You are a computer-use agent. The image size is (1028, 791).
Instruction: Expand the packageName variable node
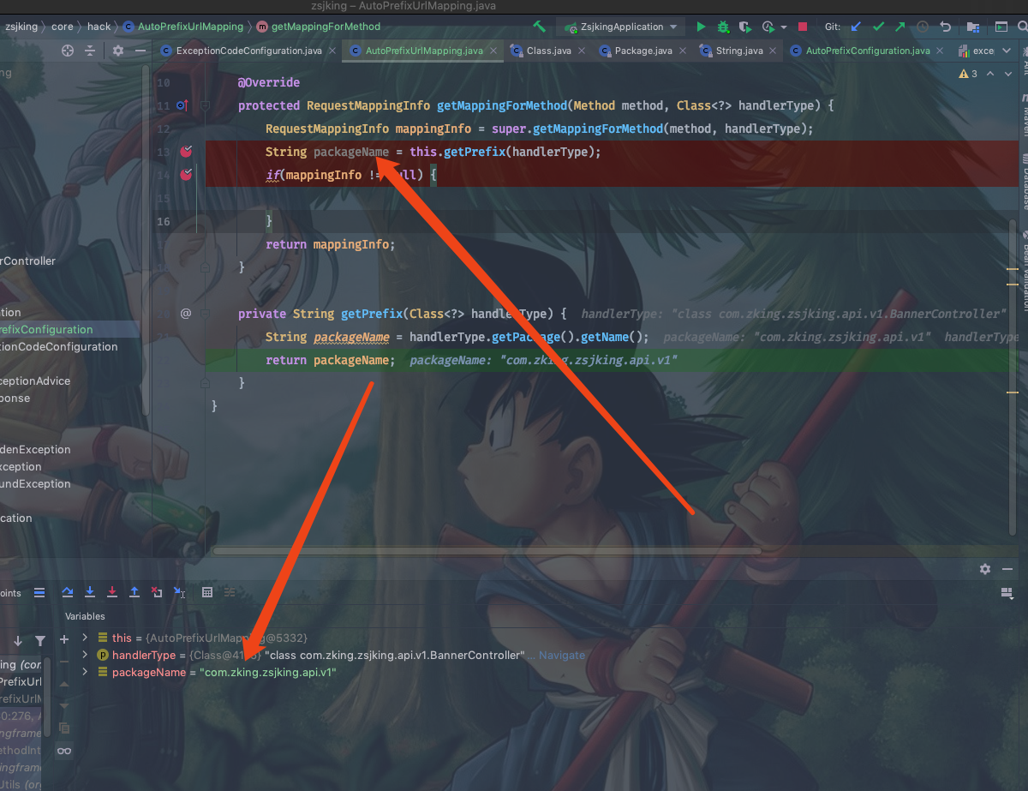pos(85,672)
